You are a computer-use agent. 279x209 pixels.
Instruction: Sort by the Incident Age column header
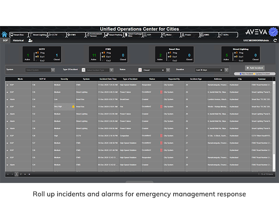196,79
